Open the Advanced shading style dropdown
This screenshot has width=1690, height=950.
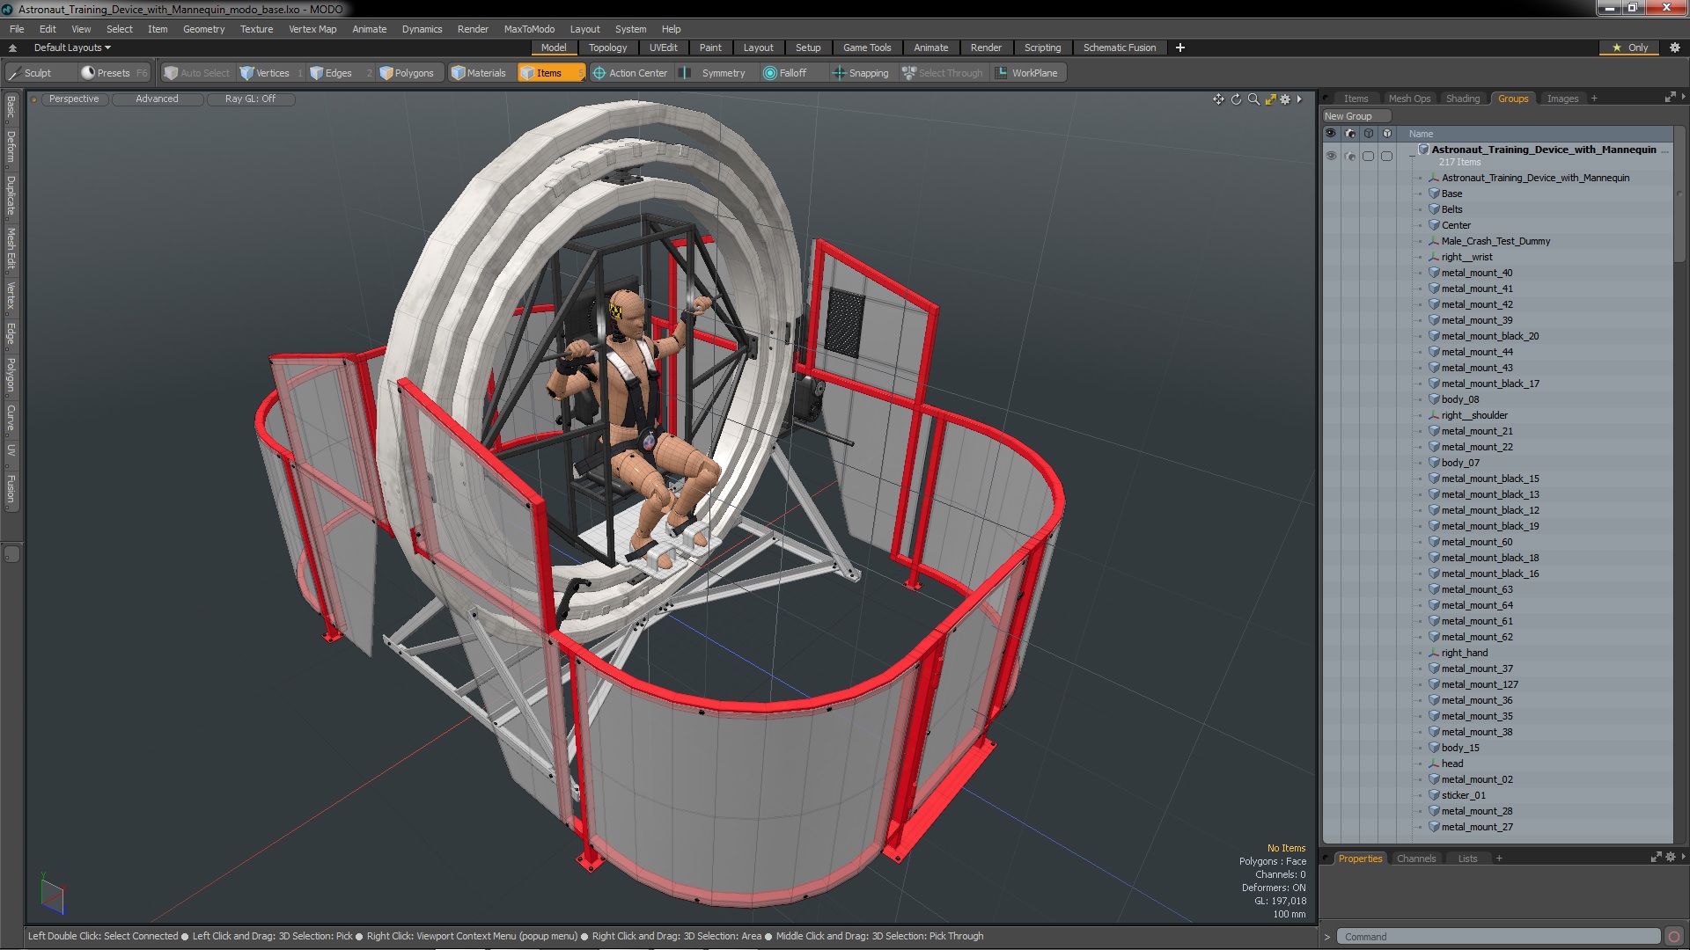pos(157,99)
